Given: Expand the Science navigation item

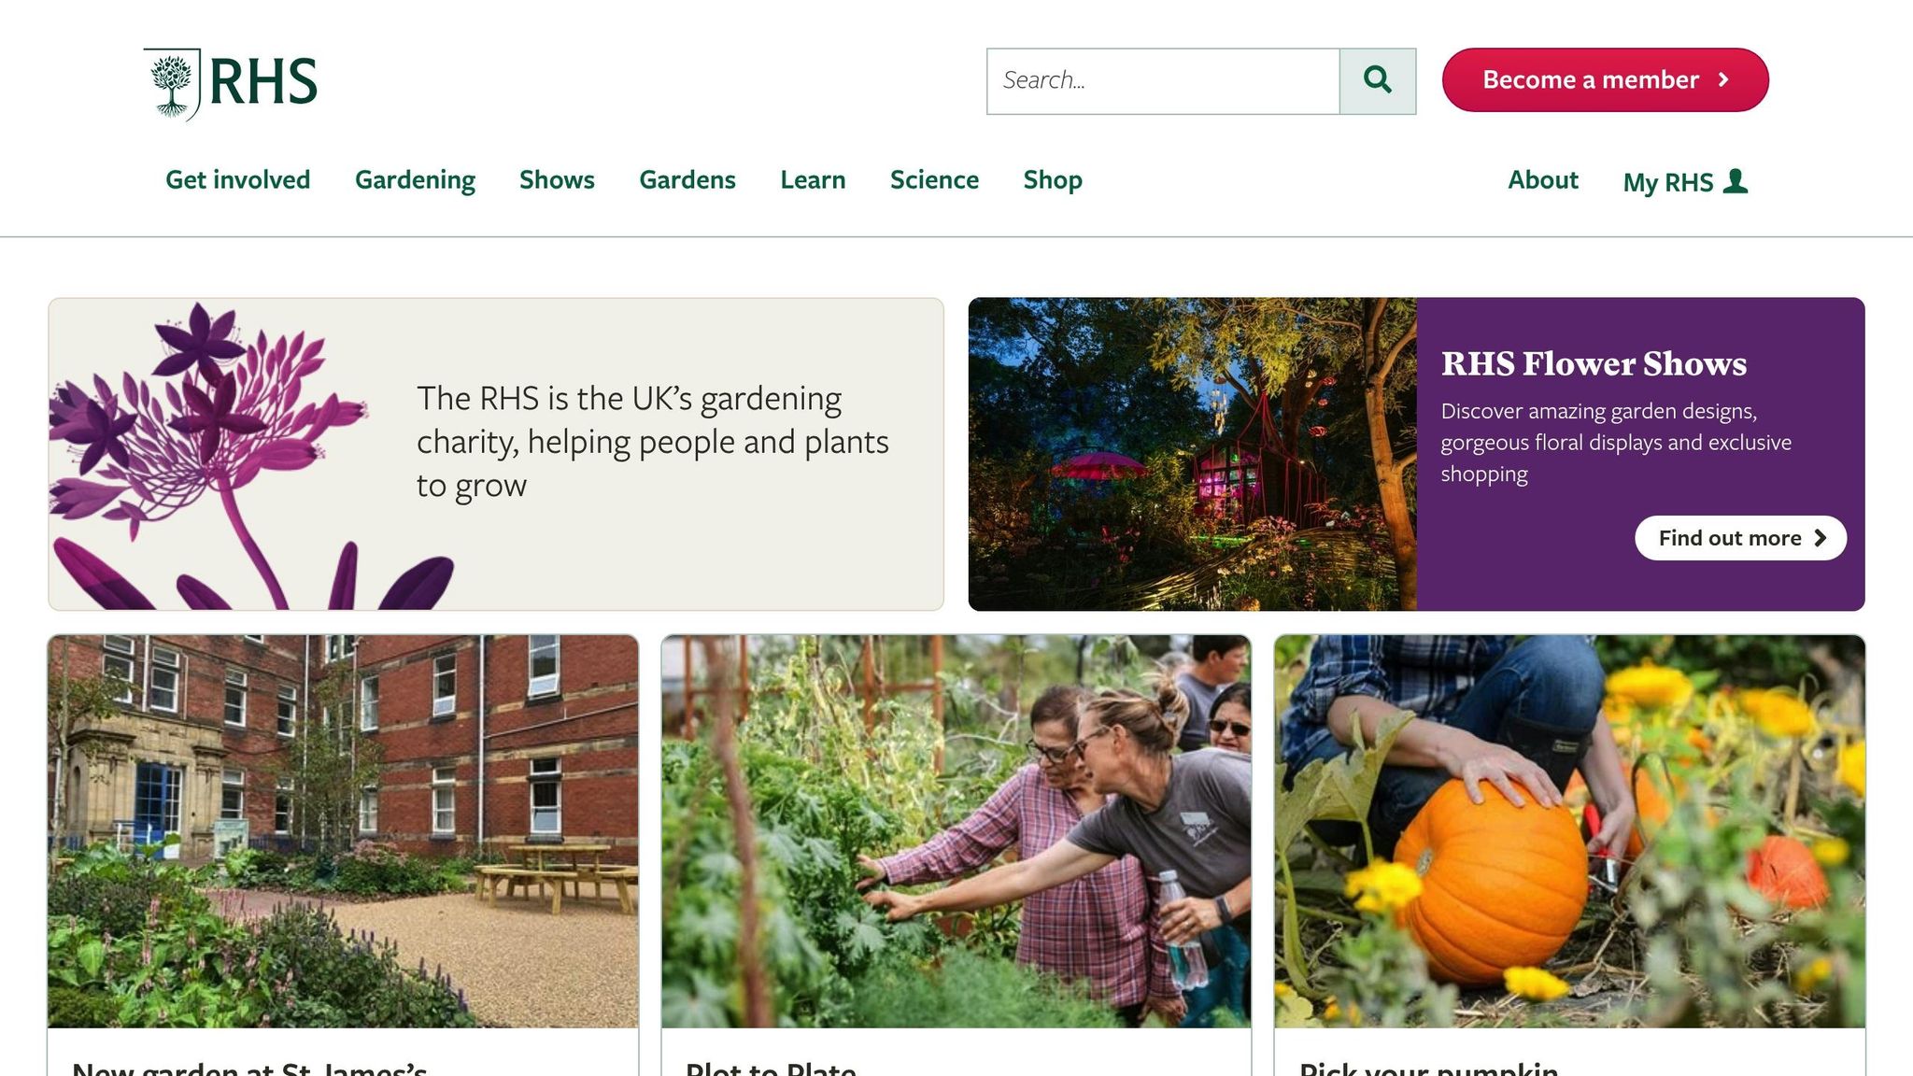Looking at the screenshot, I should point(934,179).
